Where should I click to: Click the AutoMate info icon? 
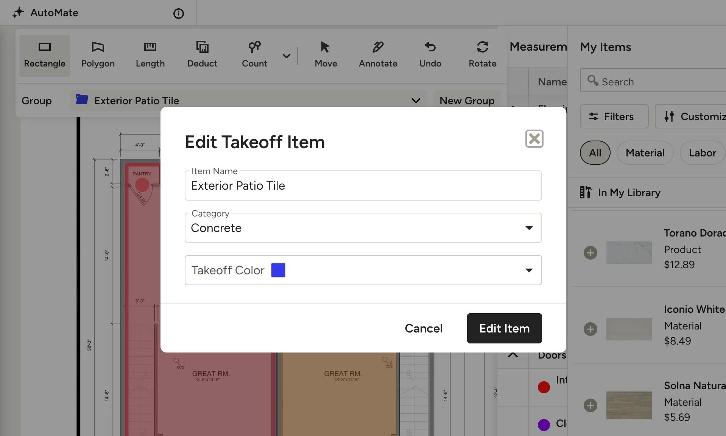[179, 14]
